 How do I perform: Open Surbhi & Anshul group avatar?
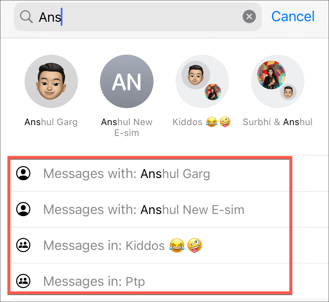coord(277,81)
